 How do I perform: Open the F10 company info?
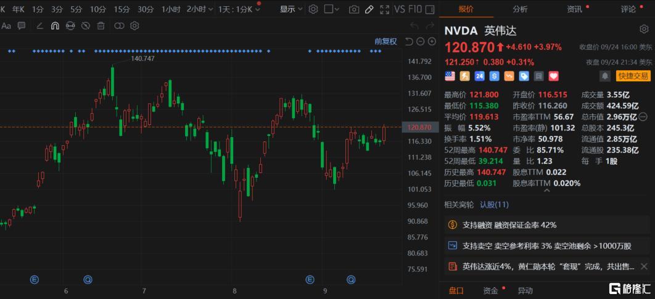415,9
